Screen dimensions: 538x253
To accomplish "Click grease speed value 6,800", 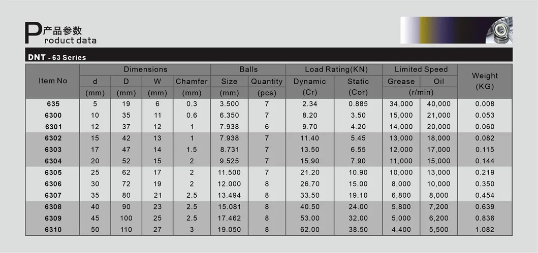I will 401,195.
